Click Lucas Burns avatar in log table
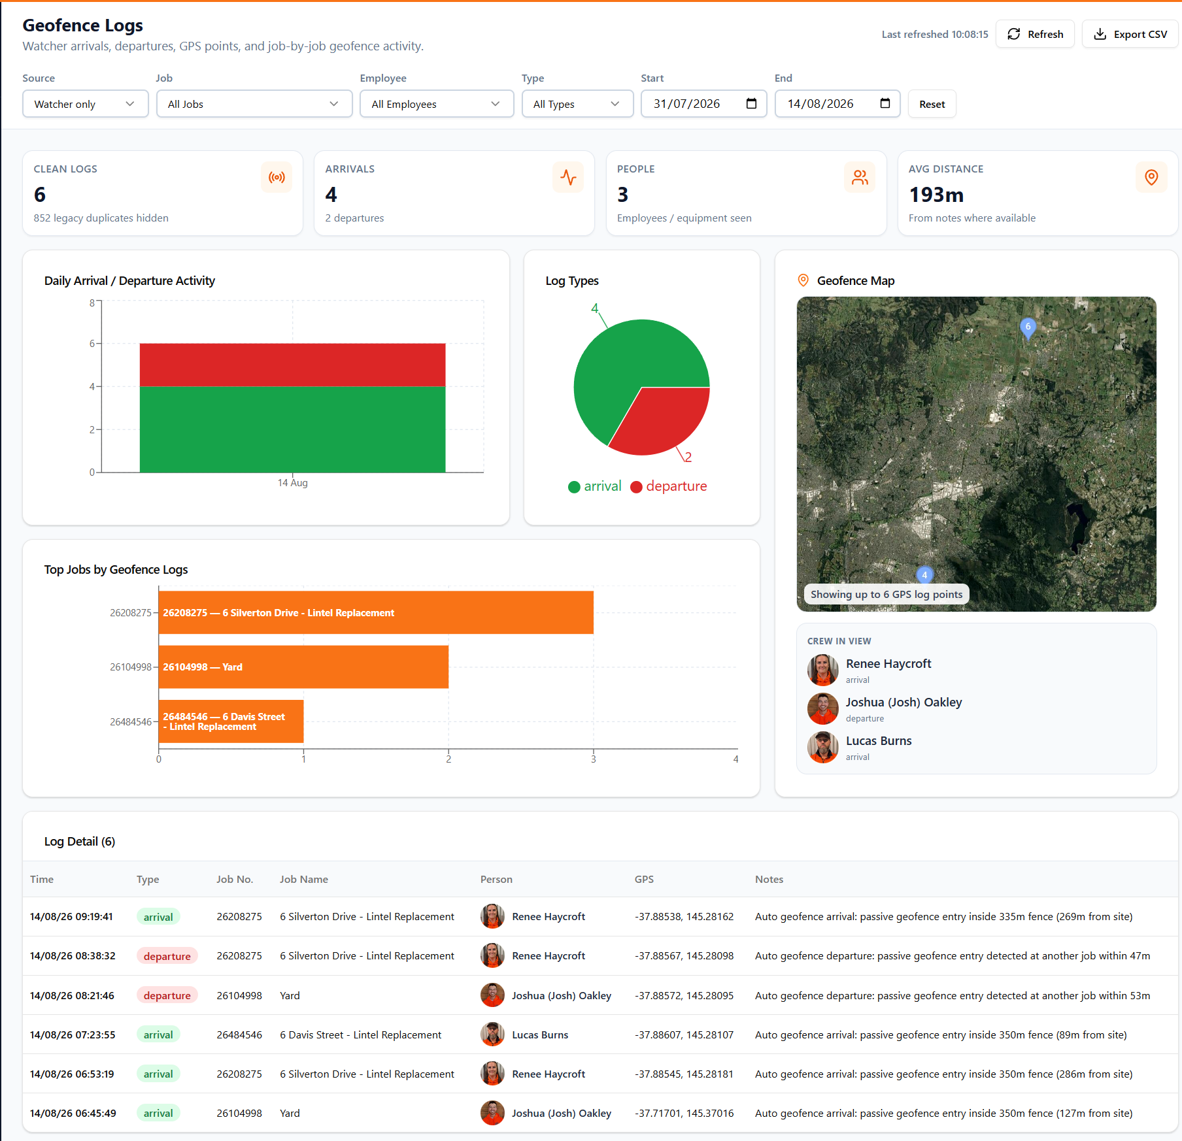 (492, 1034)
